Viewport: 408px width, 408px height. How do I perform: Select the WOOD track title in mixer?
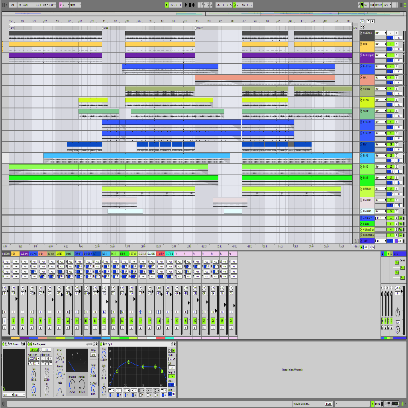(x=70, y=254)
